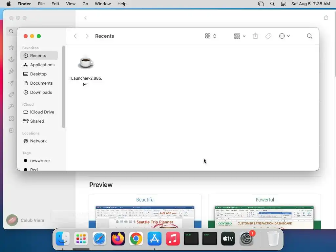The image size is (336, 252).
Task: Click Calub Viem account name
Action: 32,220
